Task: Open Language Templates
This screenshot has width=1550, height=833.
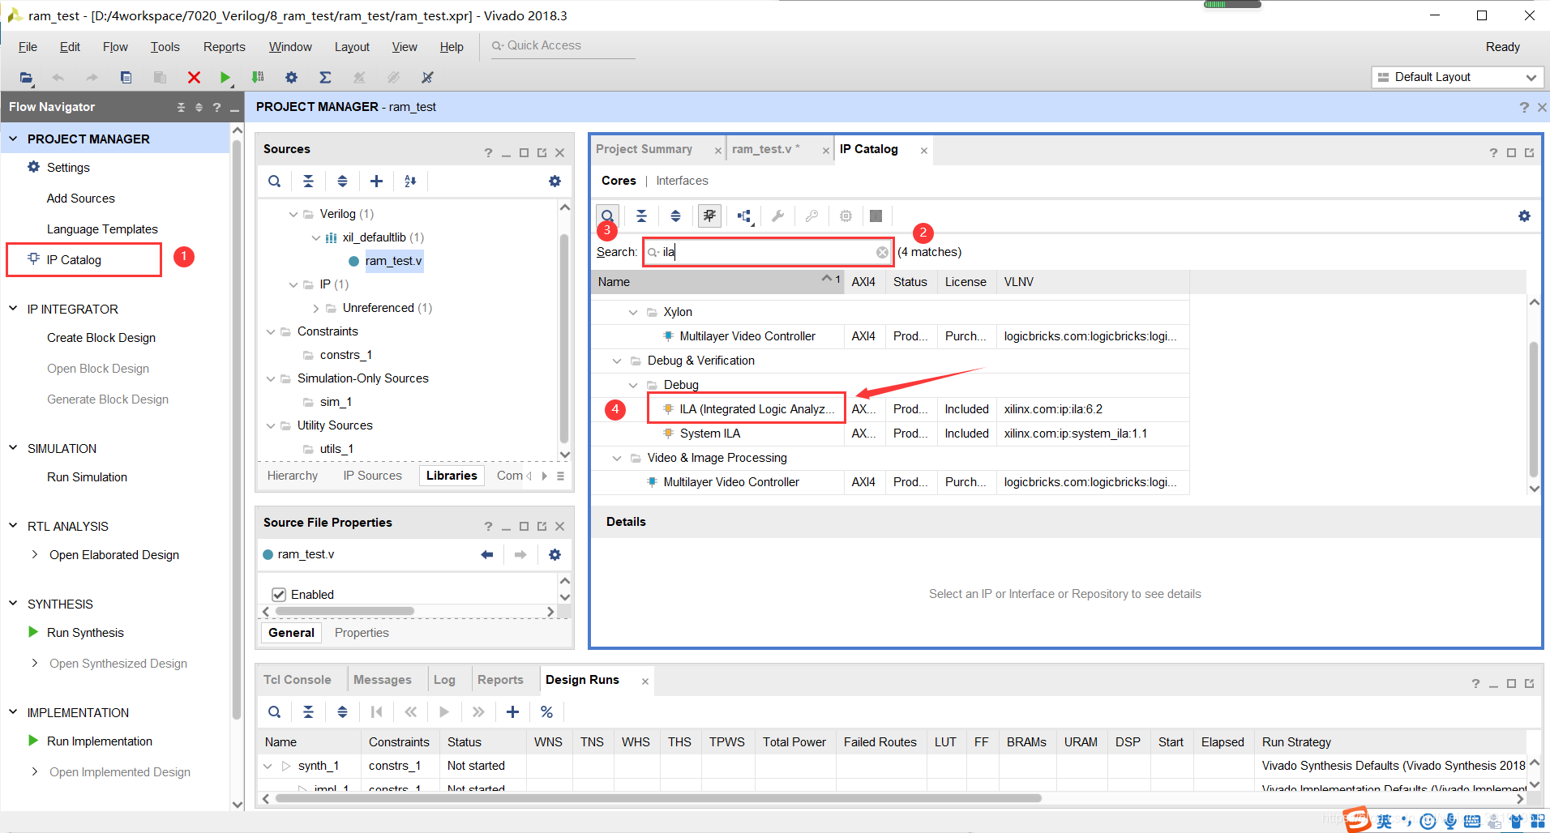Action: coord(102,229)
